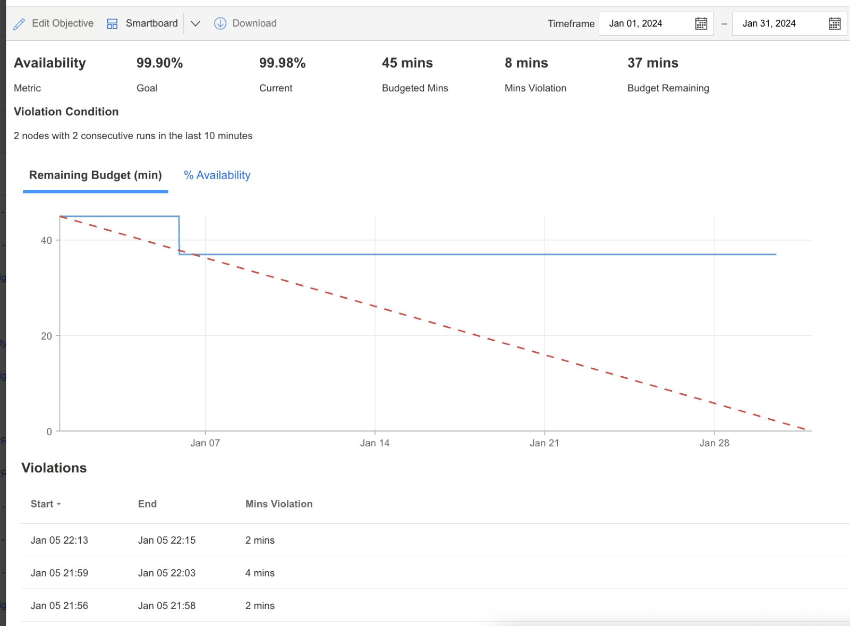Viewport: 850px width, 626px height.
Task: Click the Mins Violation column header
Action: [x=279, y=504]
